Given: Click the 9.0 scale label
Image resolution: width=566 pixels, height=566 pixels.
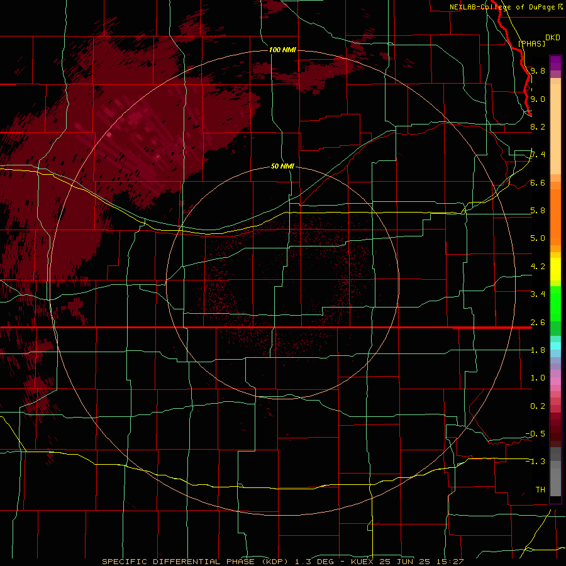Looking at the screenshot, I should click(x=538, y=99).
